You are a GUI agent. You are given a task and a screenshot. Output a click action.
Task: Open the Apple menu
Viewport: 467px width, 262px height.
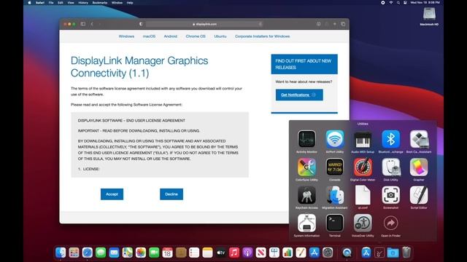(29, 3)
